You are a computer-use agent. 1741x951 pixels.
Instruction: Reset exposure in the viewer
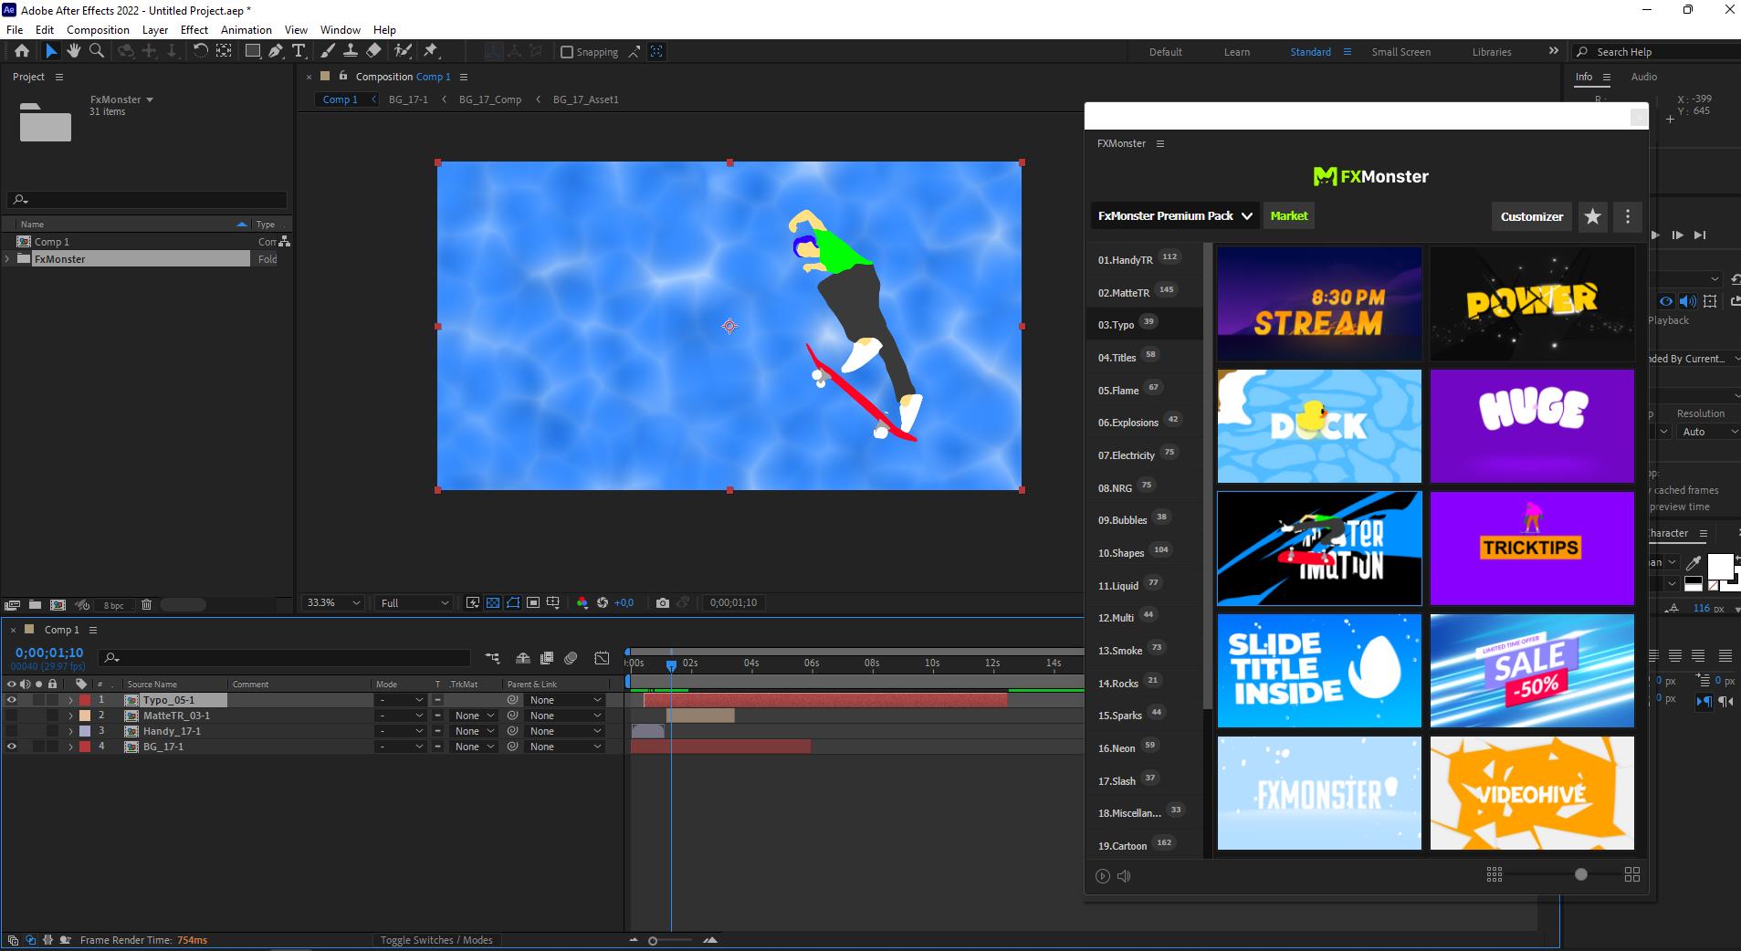pos(603,602)
